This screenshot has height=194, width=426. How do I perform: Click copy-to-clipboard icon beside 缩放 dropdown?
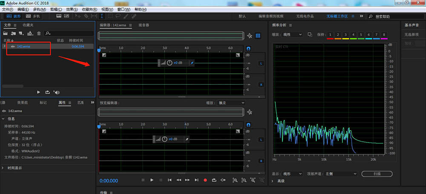[310, 34]
